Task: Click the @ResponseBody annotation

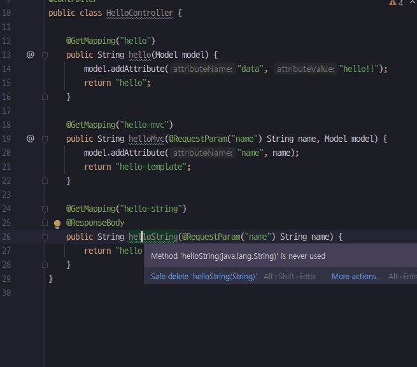Action: pos(95,223)
